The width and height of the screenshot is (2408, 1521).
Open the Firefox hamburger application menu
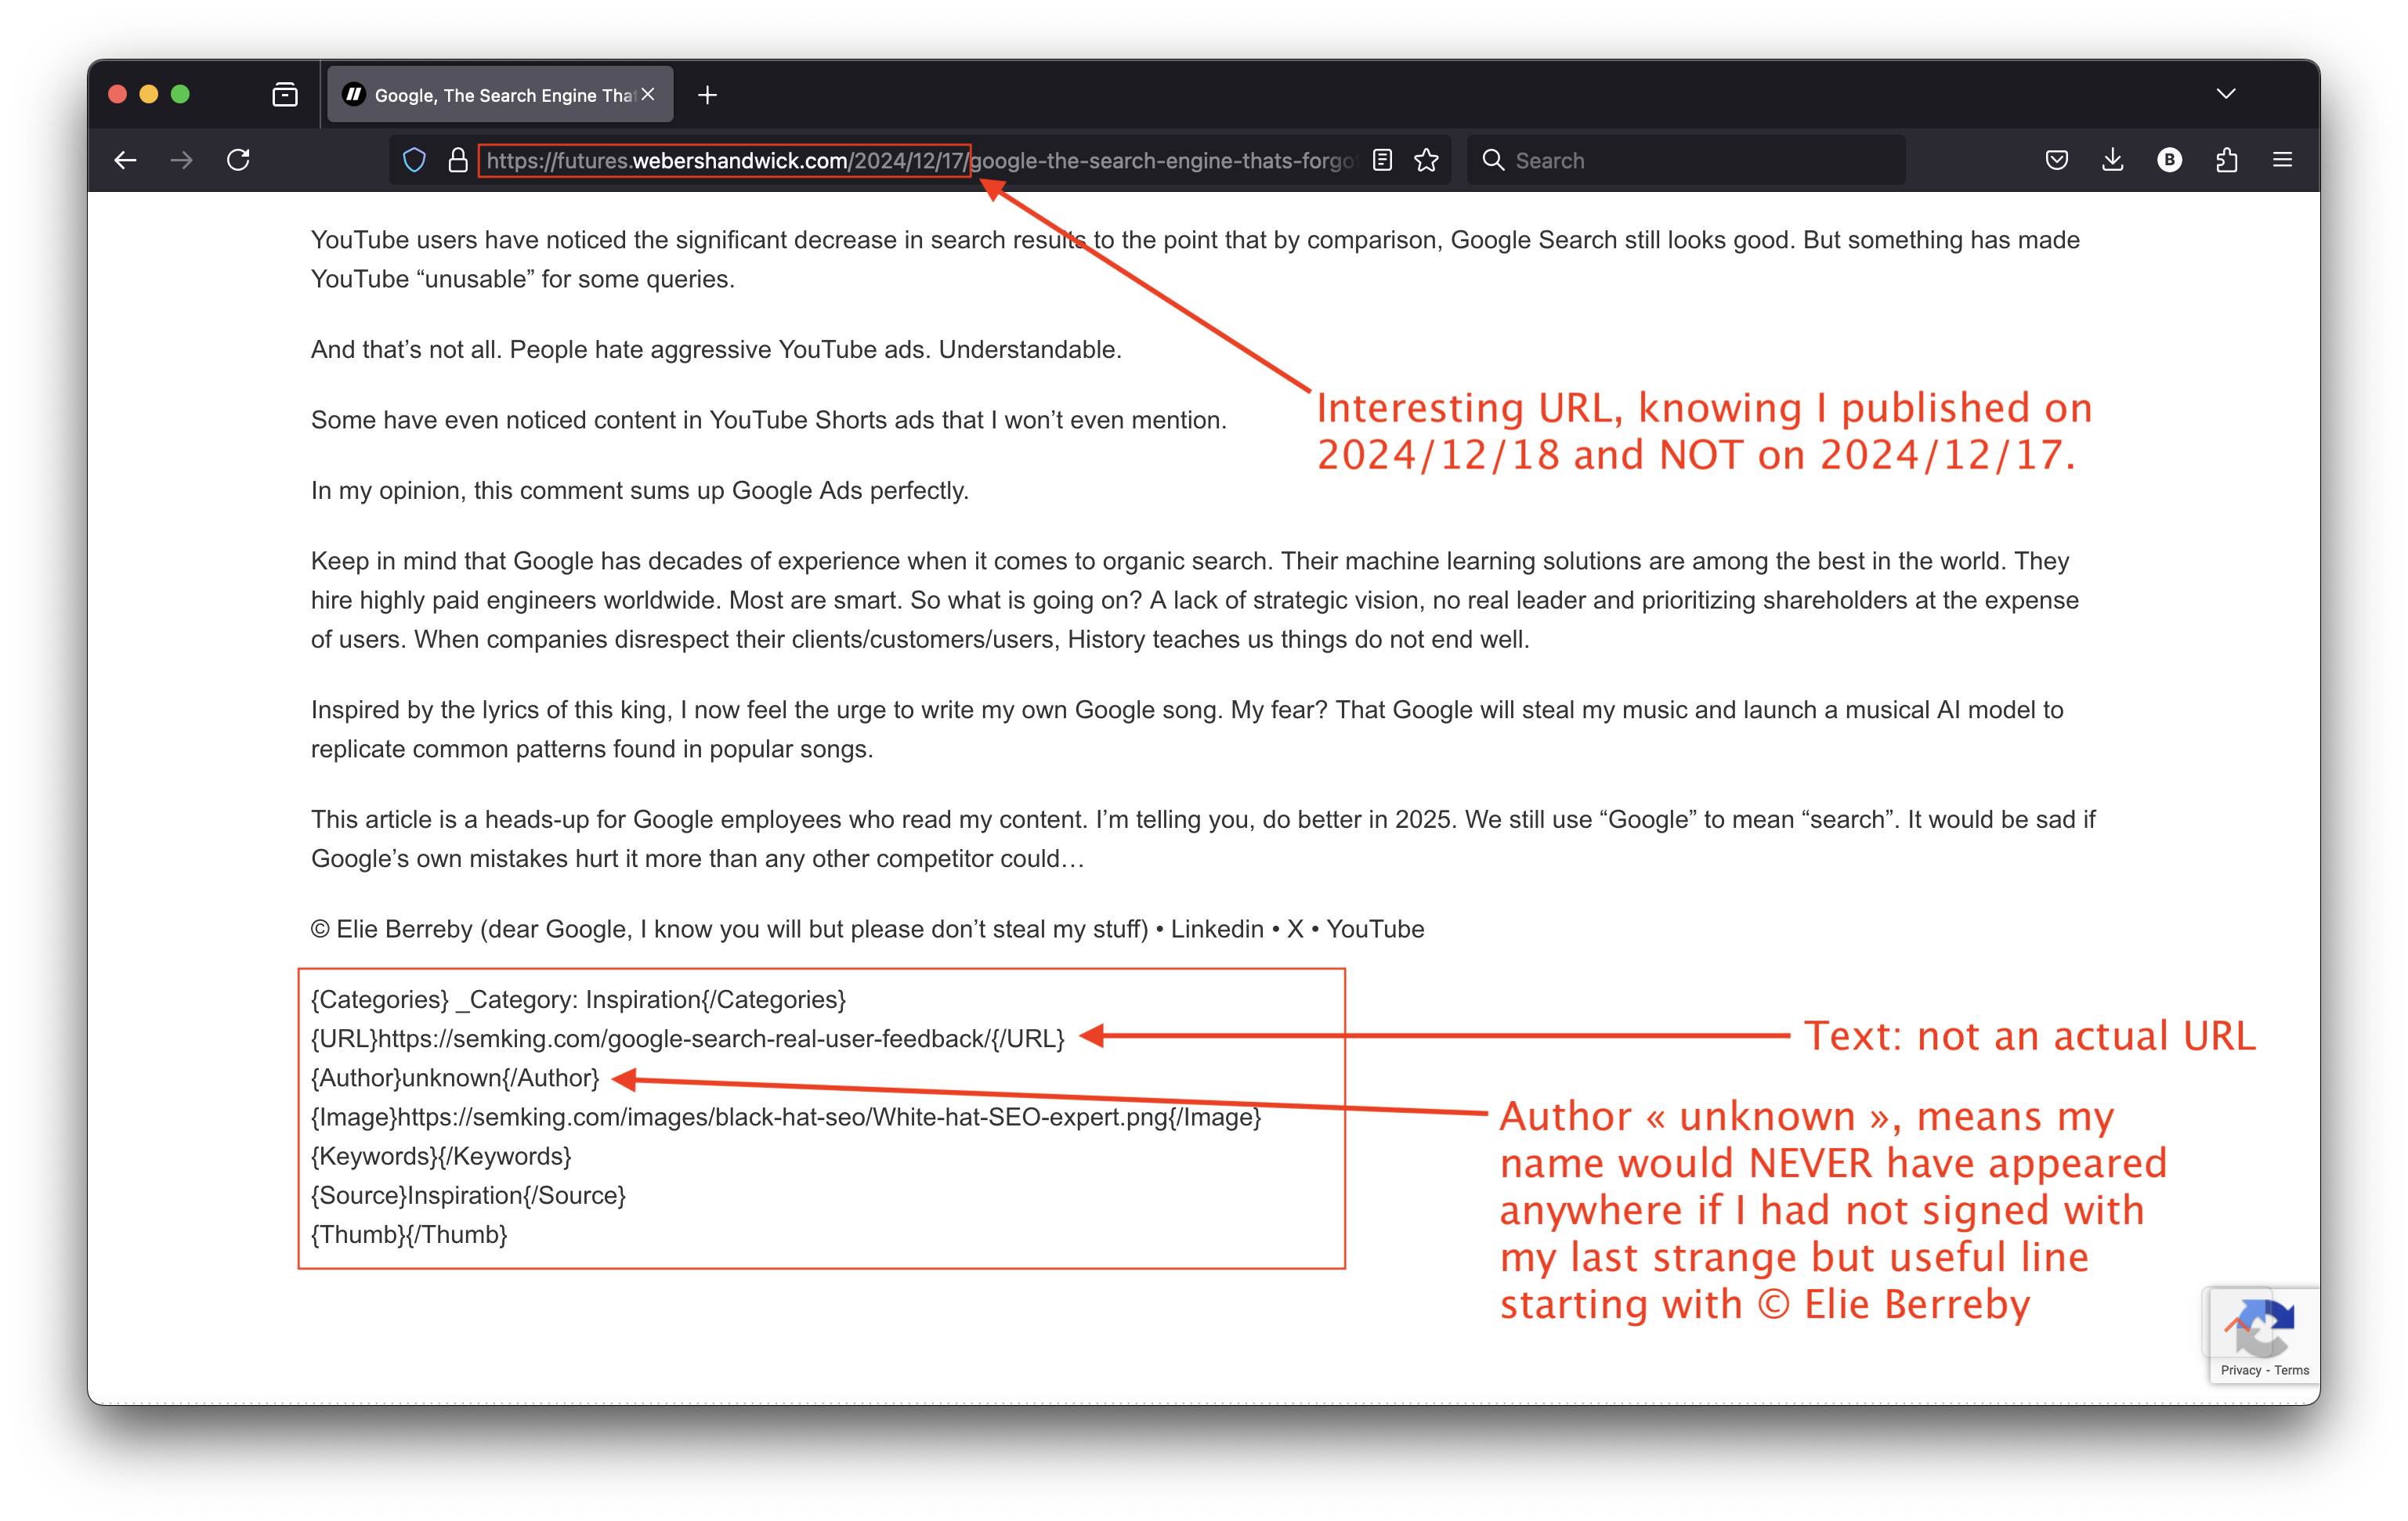tap(2282, 160)
